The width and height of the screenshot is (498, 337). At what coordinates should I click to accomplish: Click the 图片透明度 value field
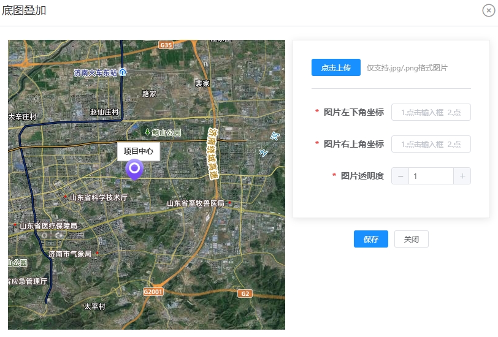(x=431, y=176)
